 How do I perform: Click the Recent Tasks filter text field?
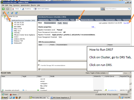point(115,73)
